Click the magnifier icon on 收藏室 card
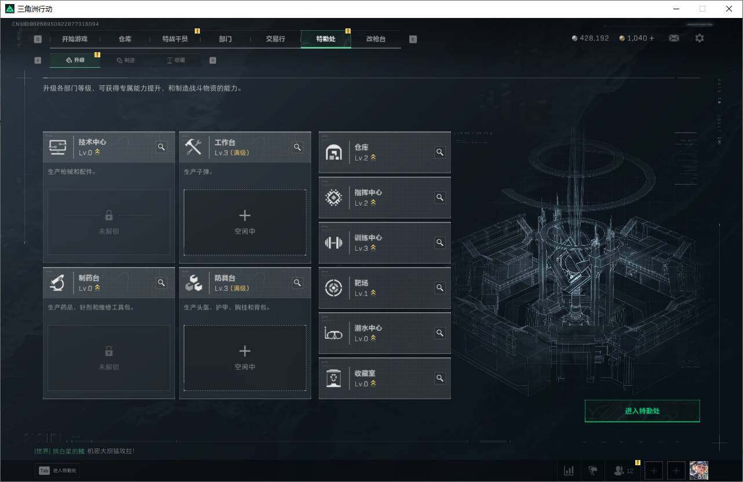 (440, 378)
